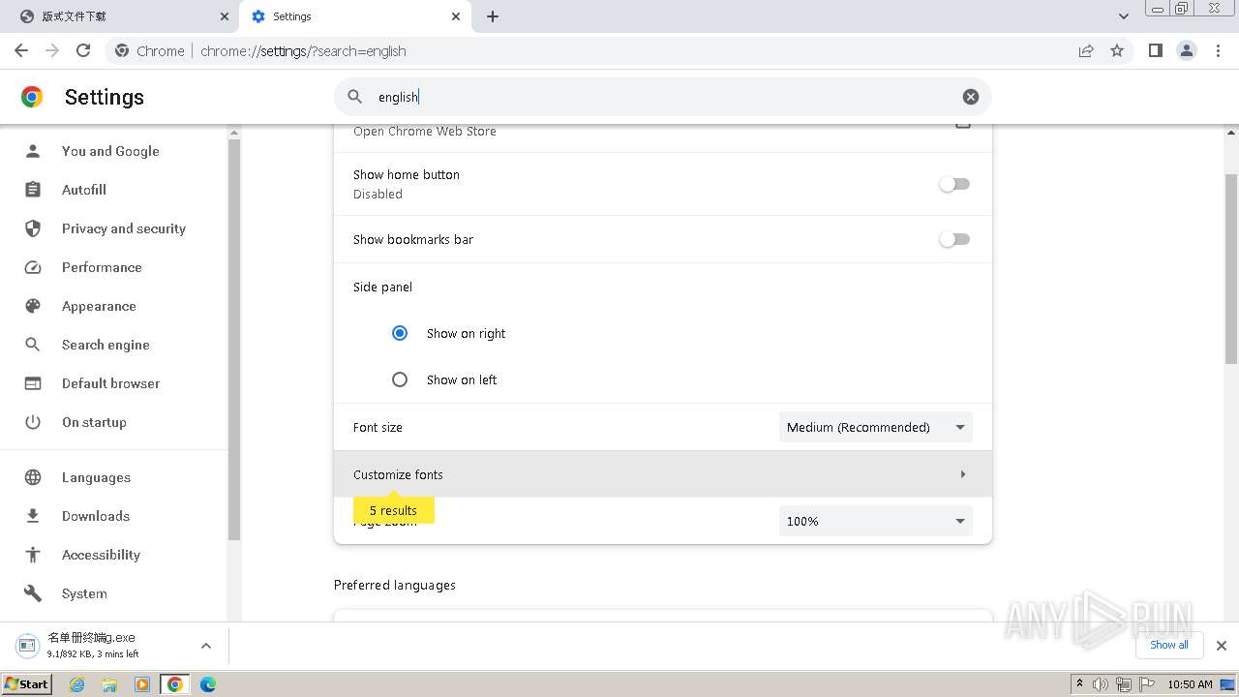Launch Edge from the taskbar
Image resolution: width=1239 pixels, height=697 pixels.
[x=207, y=684]
